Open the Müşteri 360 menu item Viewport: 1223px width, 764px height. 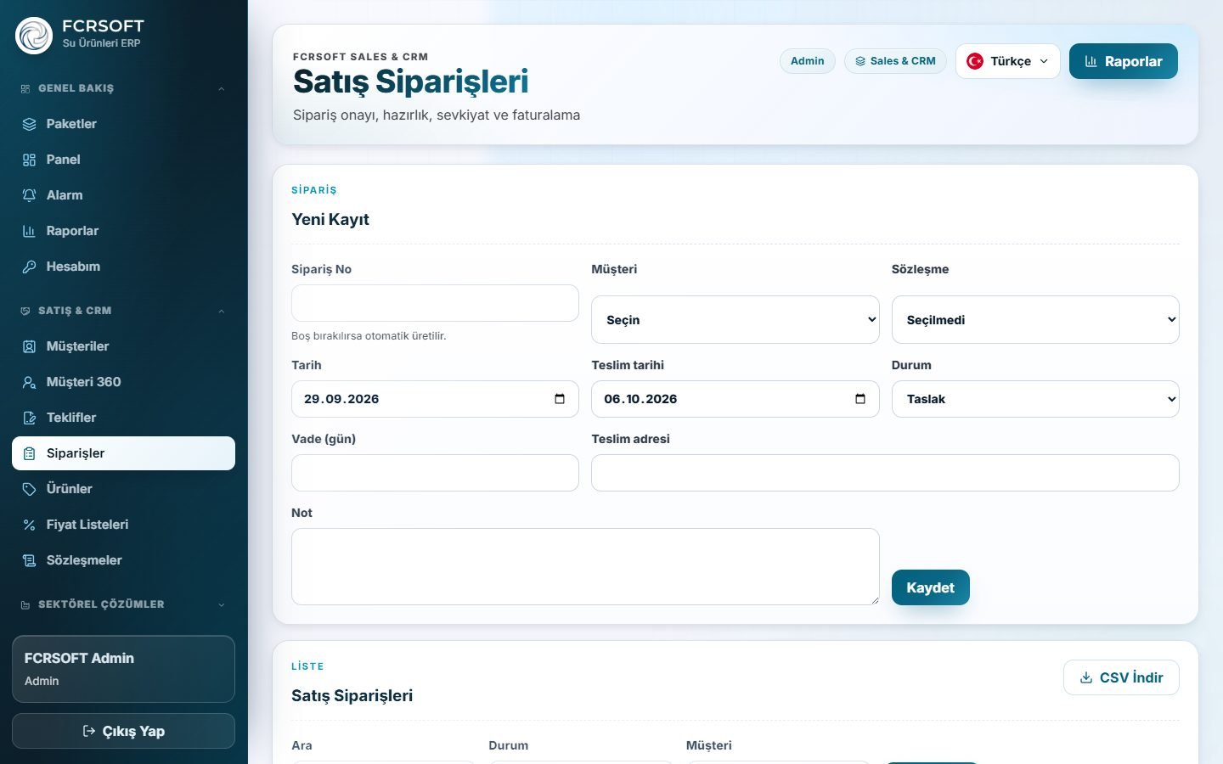click(x=123, y=382)
